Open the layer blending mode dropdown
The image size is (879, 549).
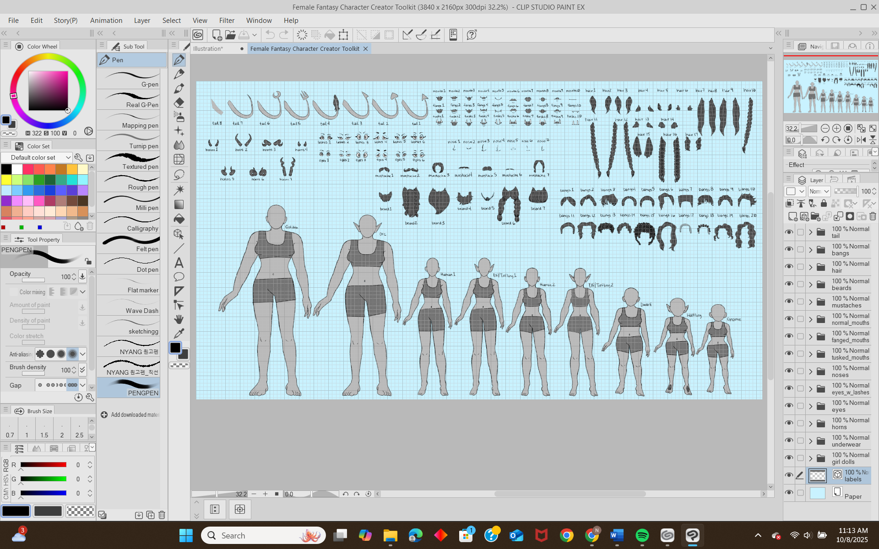click(x=819, y=191)
